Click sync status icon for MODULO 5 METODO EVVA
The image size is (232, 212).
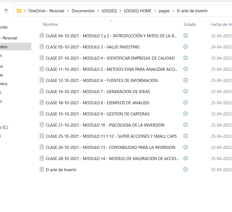coord(185,69)
